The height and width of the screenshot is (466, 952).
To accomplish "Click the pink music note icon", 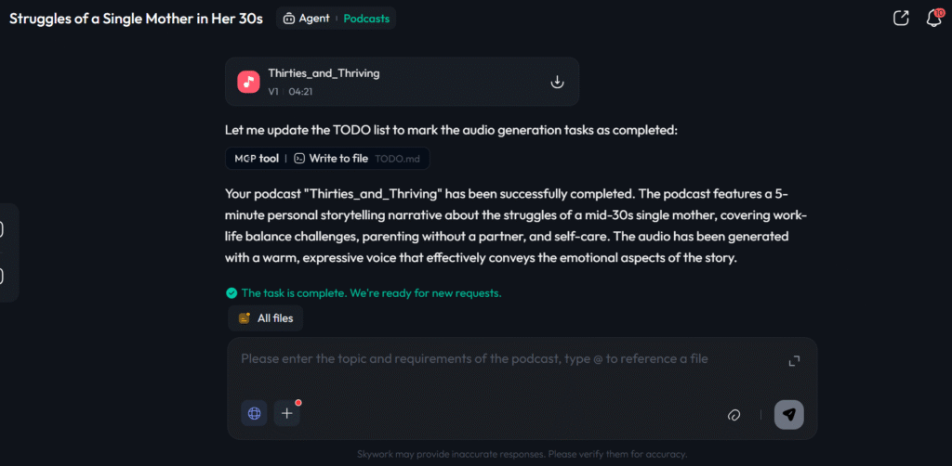I will [248, 82].
